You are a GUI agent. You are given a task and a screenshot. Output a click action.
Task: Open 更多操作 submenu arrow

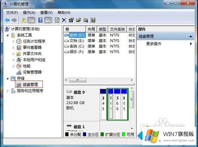pos(191,44)
